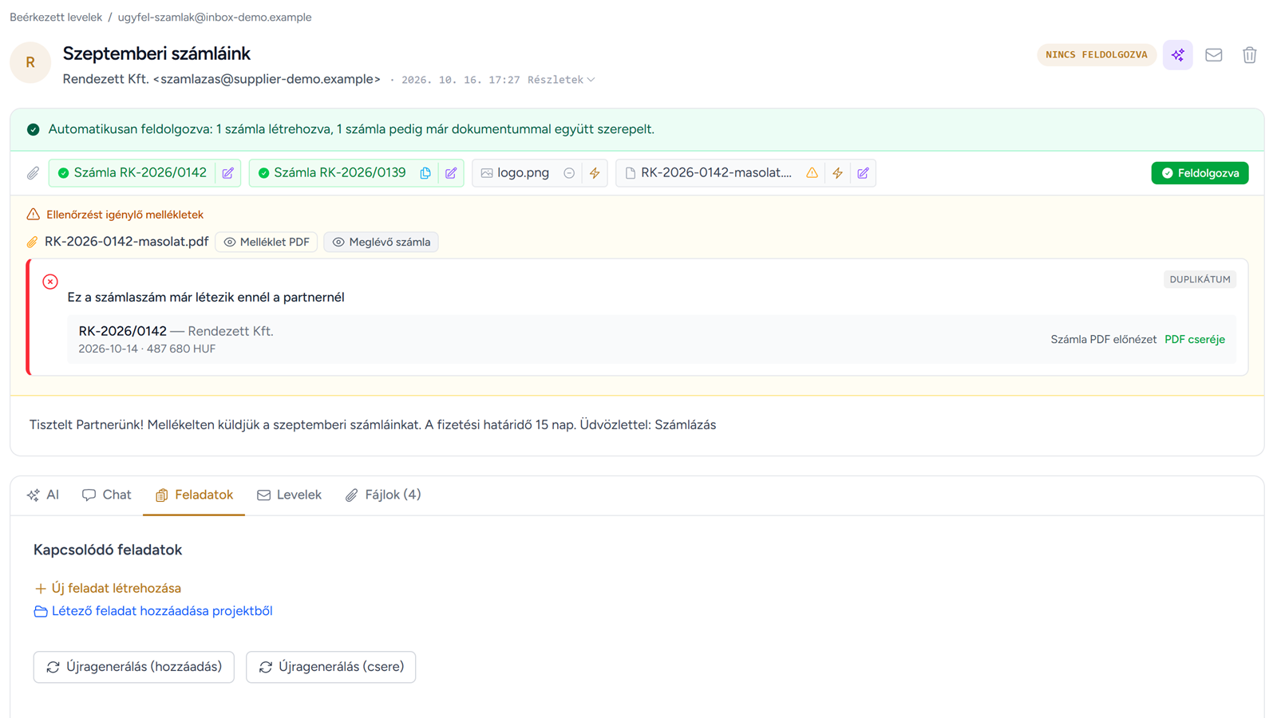Click the lightning bolt on the RK-2026-0142-masolat chip
The width and height of the screenshot is (1277, 718).
837,173
